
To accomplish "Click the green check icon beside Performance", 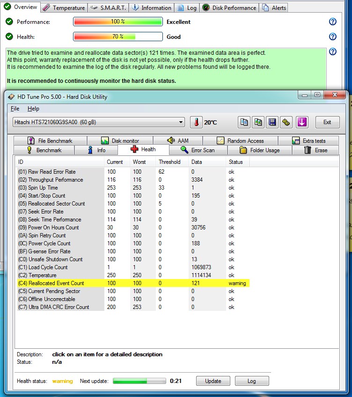I will coord(9,22).
